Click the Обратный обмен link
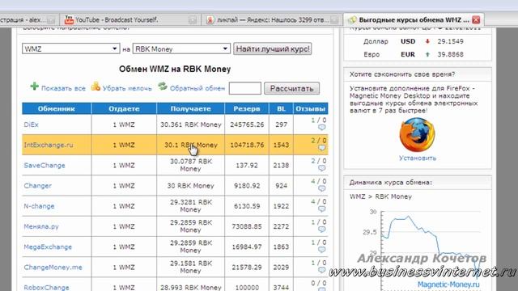The width and height of the screenshot is (518, 291). pyautogui.click(x=197, y=88)
